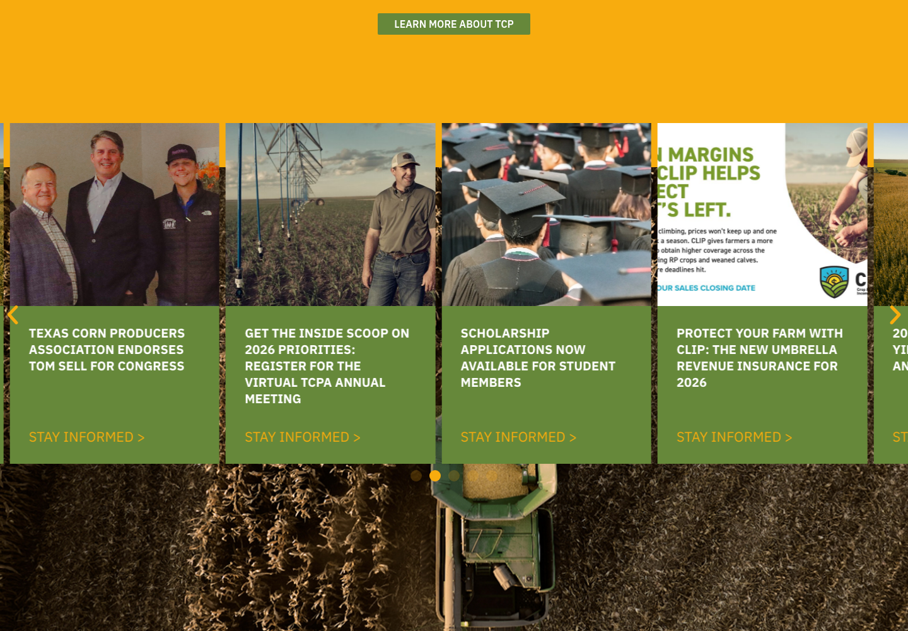Open the Virtual TCPA Annual Meeting headline
The height and width of the screenshot is (631, 908).
327,366
